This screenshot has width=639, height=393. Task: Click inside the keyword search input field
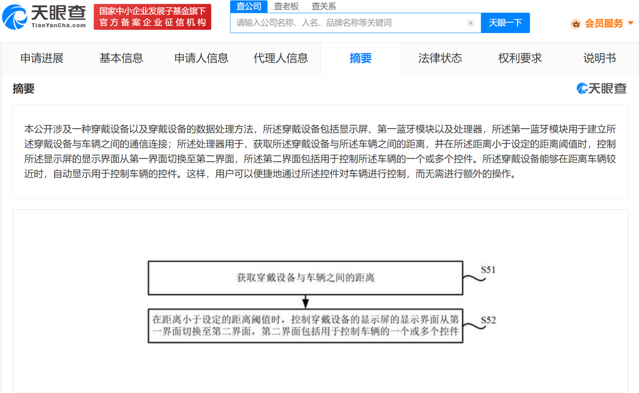(x=346, y=23)
